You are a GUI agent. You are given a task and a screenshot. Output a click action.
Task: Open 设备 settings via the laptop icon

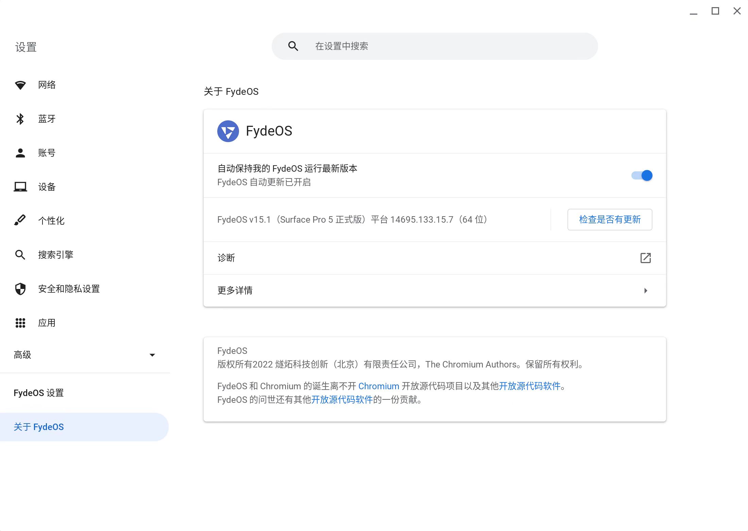click(21, 187)
